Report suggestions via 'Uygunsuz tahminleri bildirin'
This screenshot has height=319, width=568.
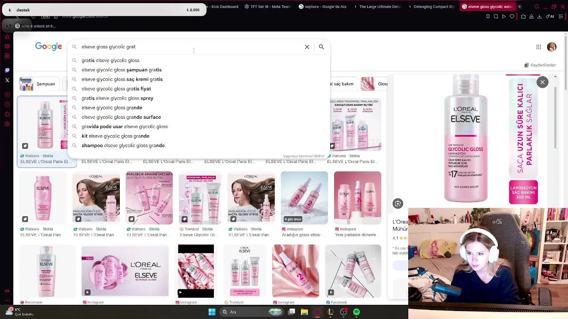click(304, 156)
